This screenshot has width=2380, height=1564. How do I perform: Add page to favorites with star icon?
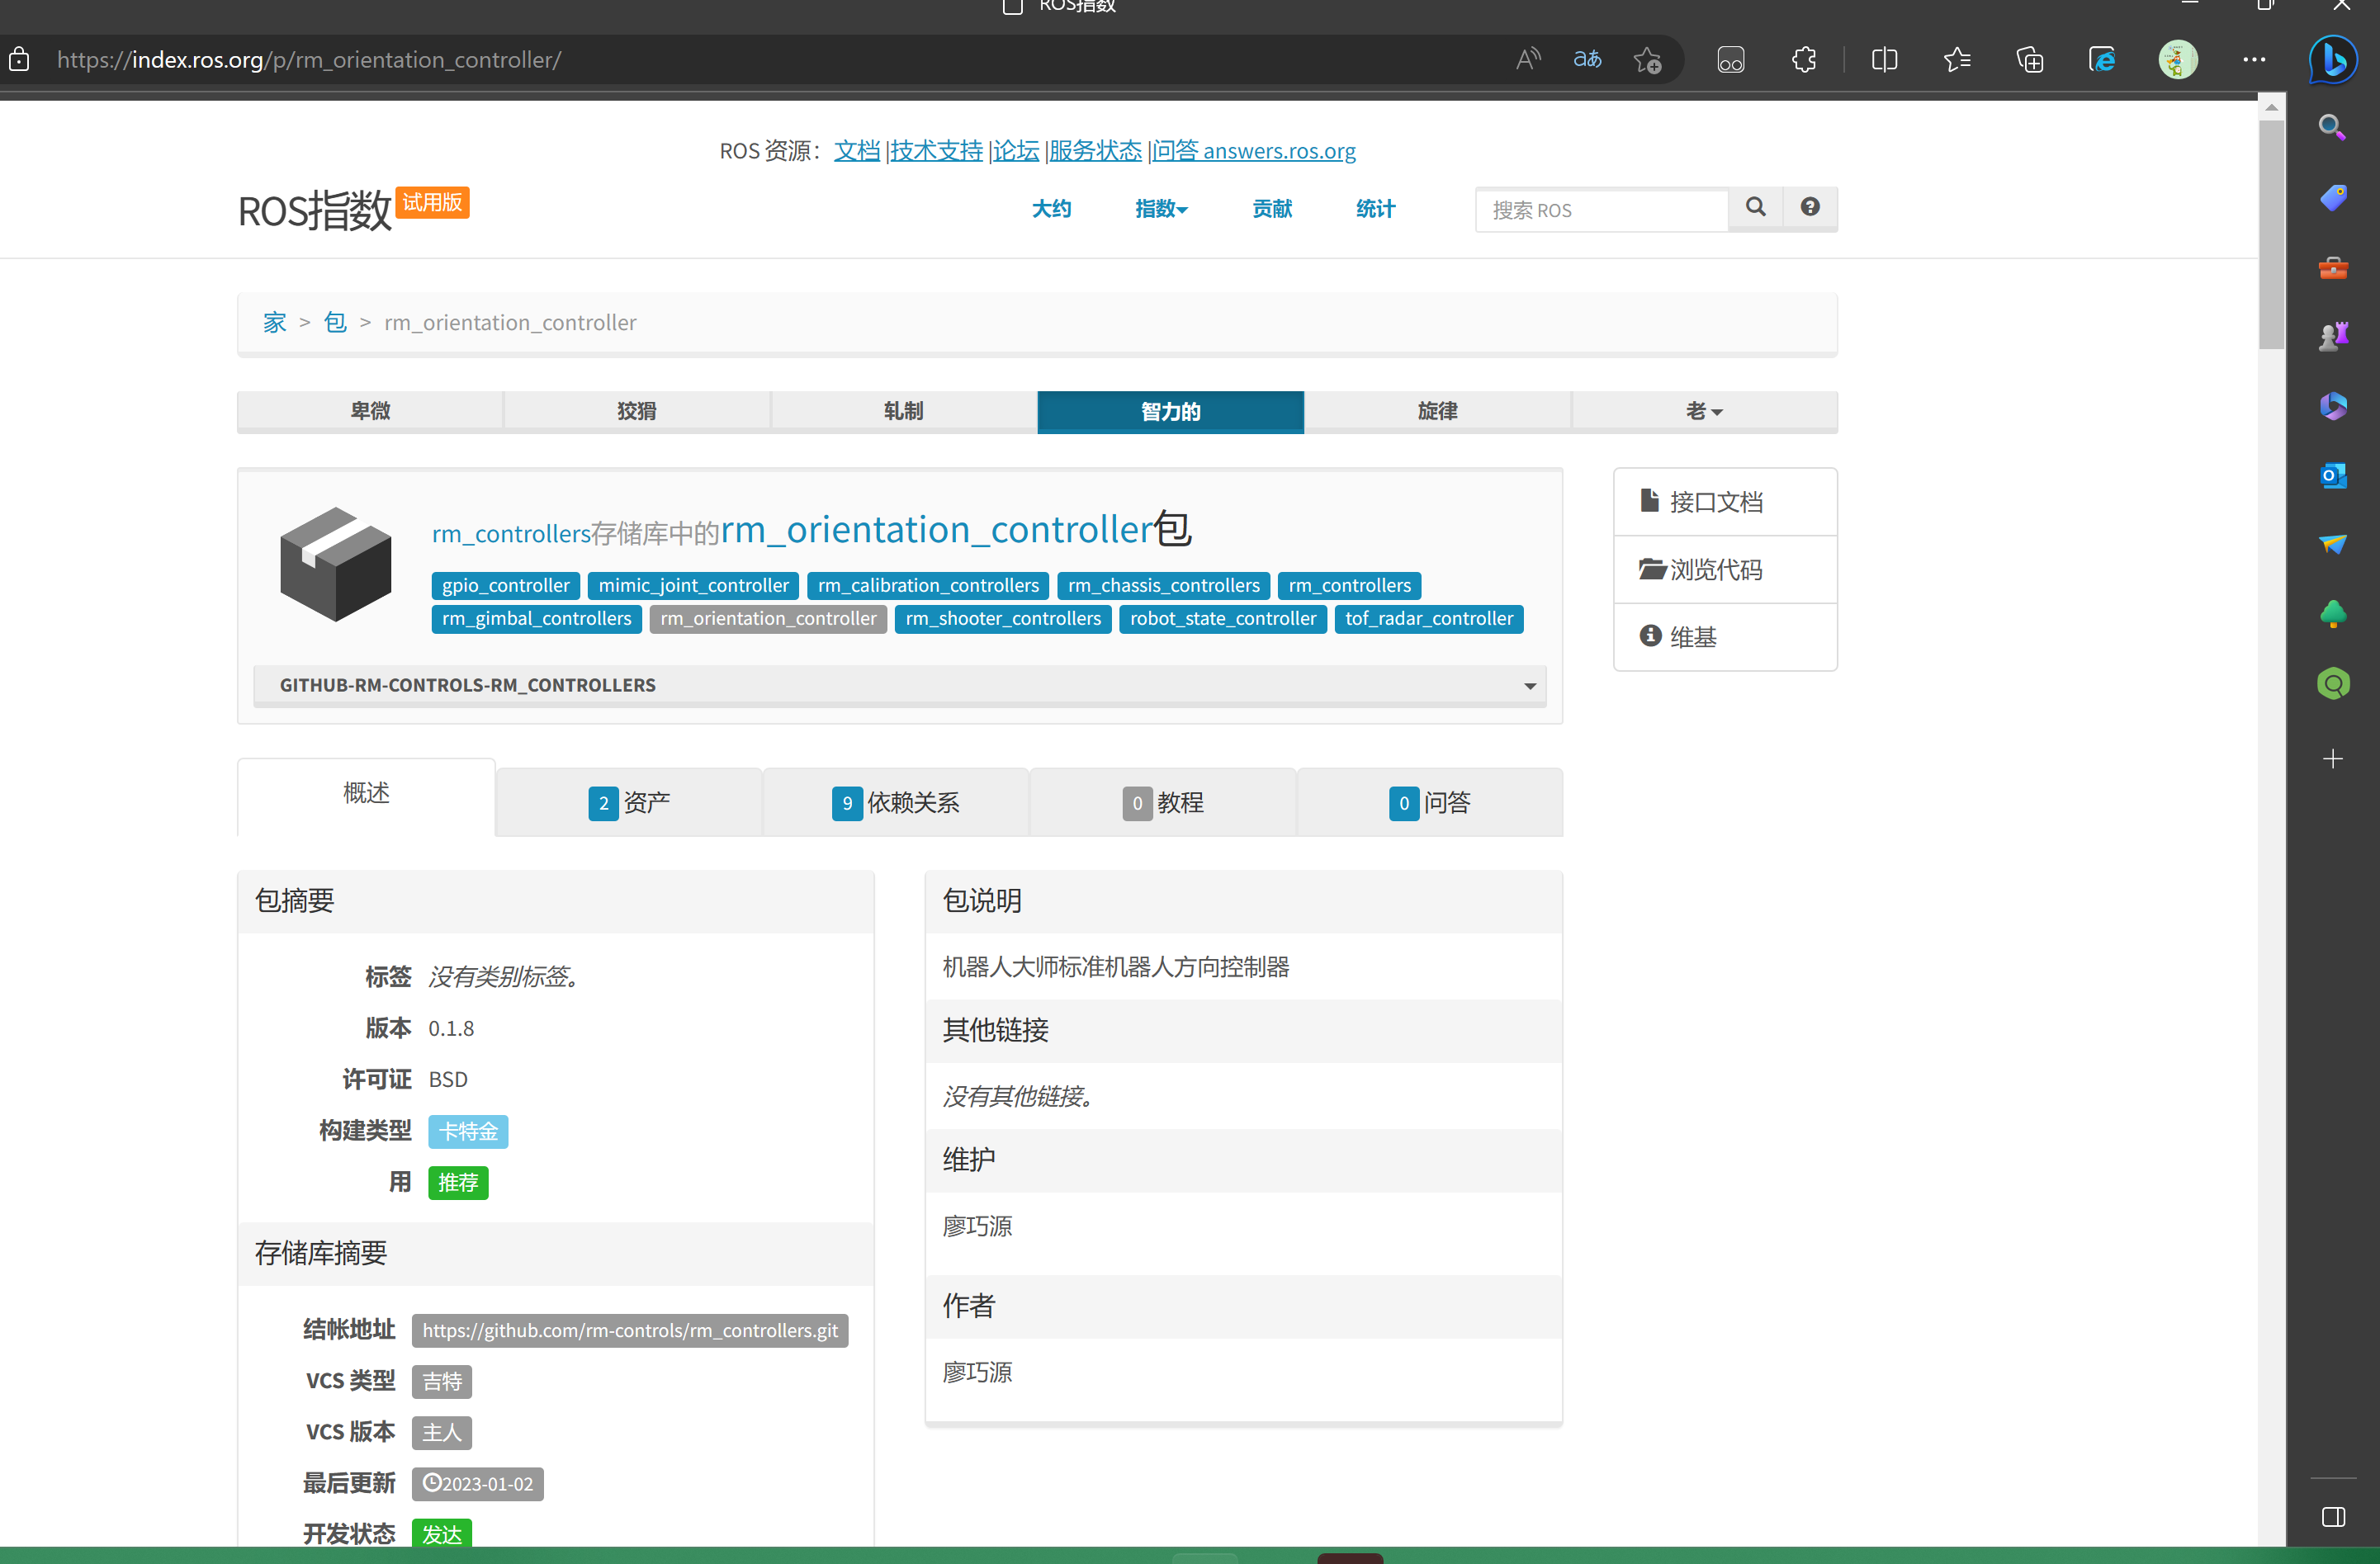pyautogui.click(x=1647, y=59)
